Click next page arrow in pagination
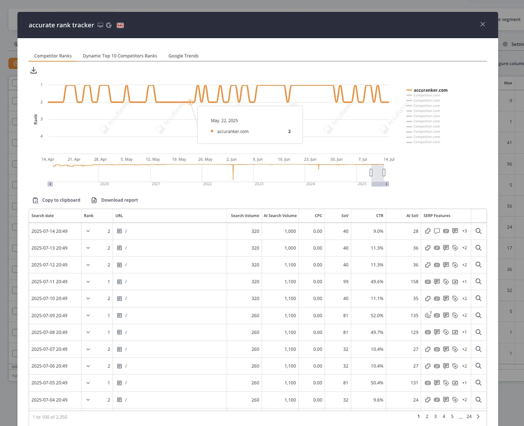Image resolution: width=524 pixels, height=426 pixels. click(478, 416)
